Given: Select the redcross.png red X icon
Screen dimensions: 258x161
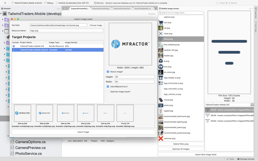Looking at the screenshot, I should coord(161,138).
